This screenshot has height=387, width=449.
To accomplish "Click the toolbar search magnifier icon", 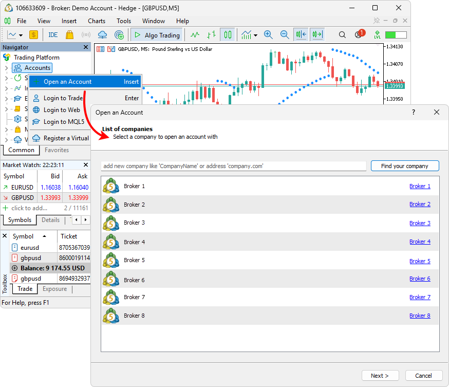I will click(x=342, y=35).
